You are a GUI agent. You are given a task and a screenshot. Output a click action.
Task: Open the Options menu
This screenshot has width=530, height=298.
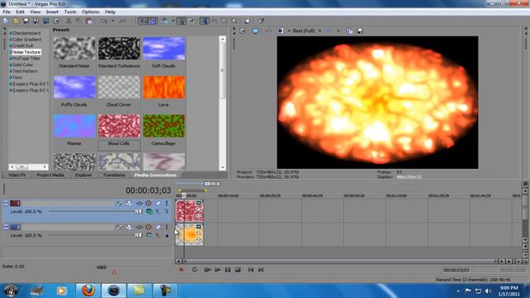[90, 12]
